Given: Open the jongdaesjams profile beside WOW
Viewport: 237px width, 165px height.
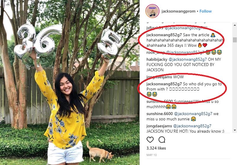Looking at the screenshot, I should tap(159, 77).
